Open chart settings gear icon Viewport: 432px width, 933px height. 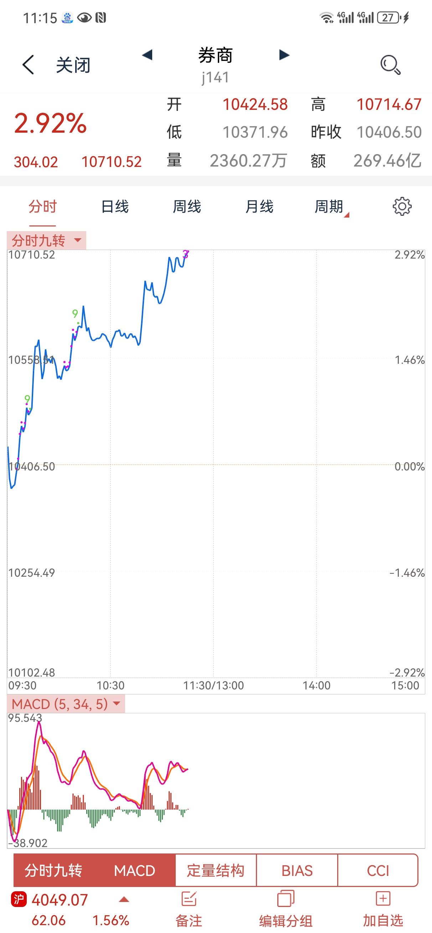(402, 207)
